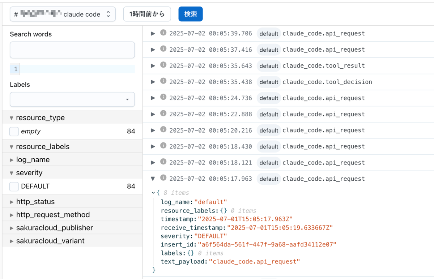Click timestamp 2025-07-02 00:05:24.736
Image resolution: width=434 pixels, height=279 pixels.
pos(210,98)
